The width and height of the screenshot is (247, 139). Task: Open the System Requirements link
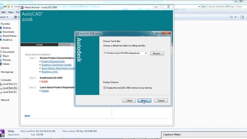(53, 61)
